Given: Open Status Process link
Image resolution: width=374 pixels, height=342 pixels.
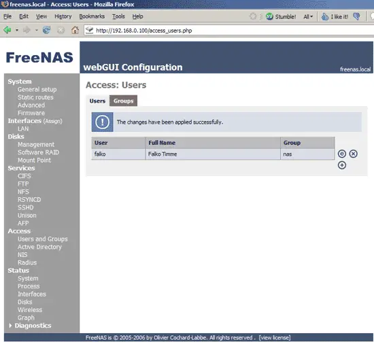Looking at the screenshot, I should coord(29,286).
